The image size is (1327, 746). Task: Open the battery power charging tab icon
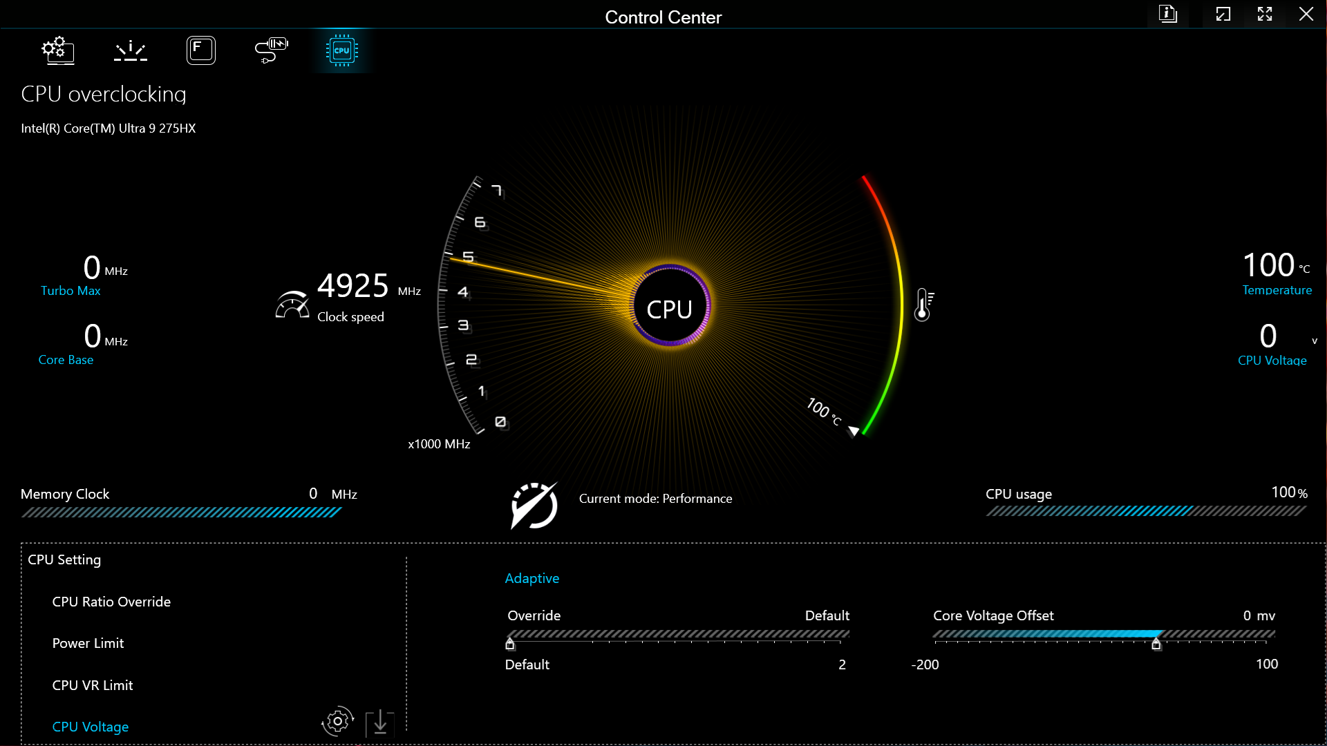[x=271, y=50]
